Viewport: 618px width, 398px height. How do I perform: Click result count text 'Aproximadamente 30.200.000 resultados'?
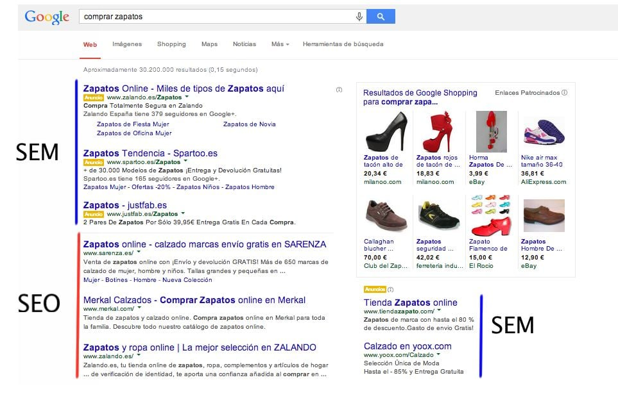click(x=144, y=70)
